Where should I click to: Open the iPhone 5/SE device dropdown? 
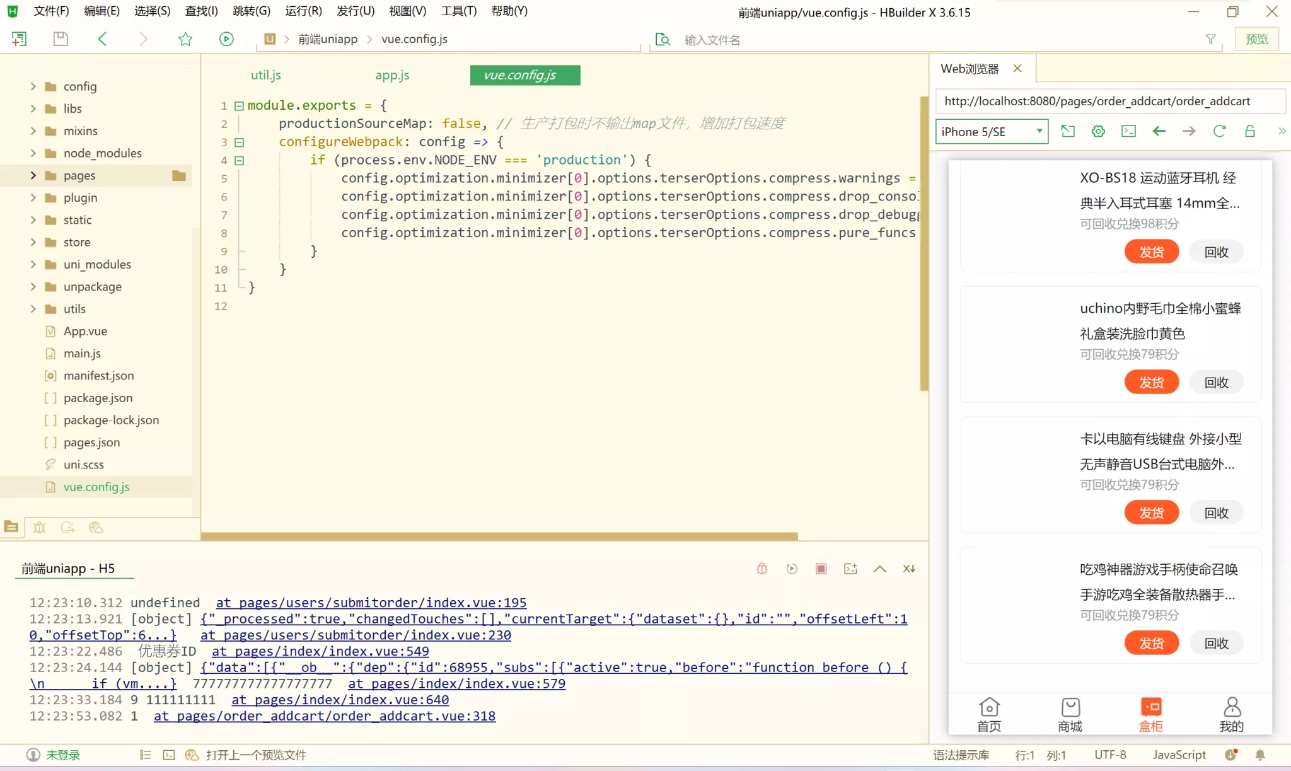tap(991, 131)
